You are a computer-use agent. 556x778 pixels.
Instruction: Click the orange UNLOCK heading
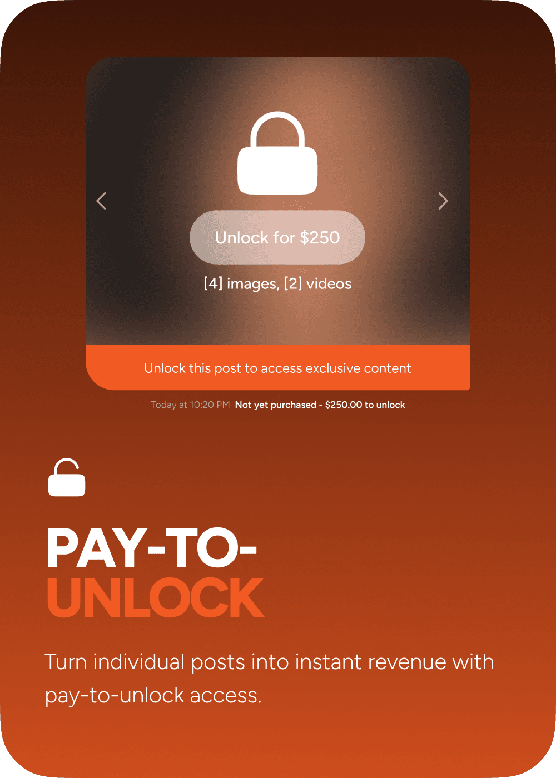156,598
